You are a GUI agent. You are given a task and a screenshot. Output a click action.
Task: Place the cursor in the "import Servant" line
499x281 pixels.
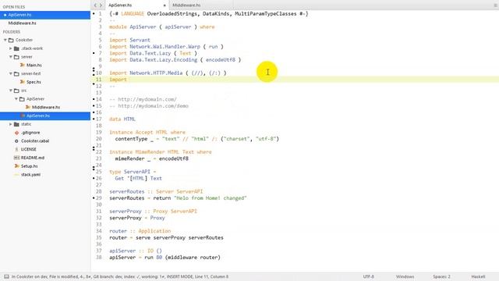(129, 40)
